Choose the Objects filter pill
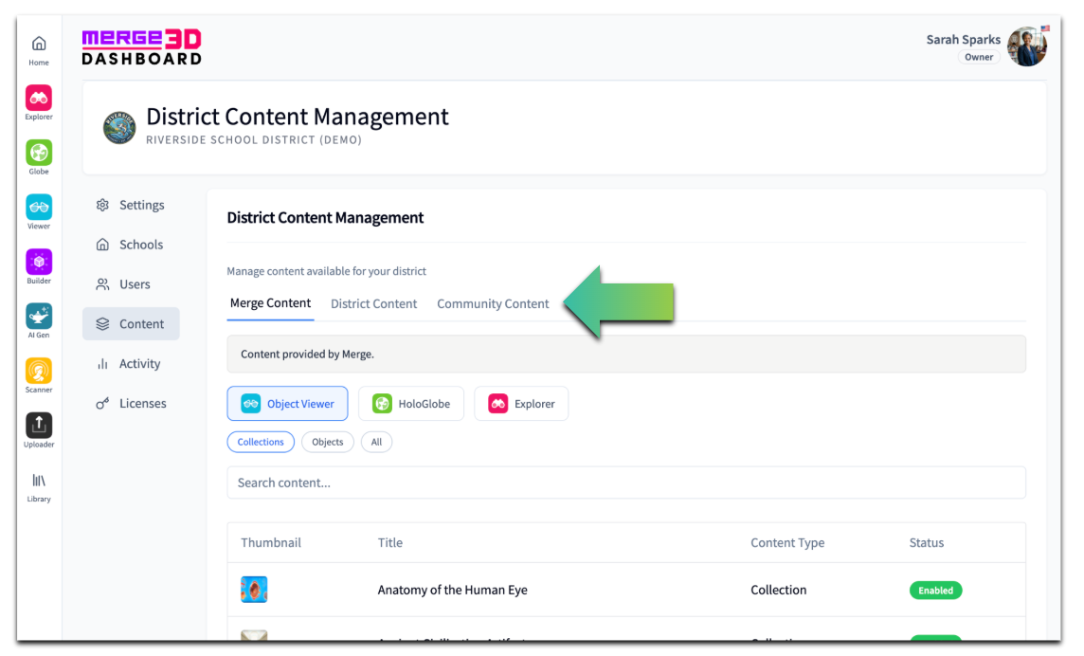 [328, 442]
